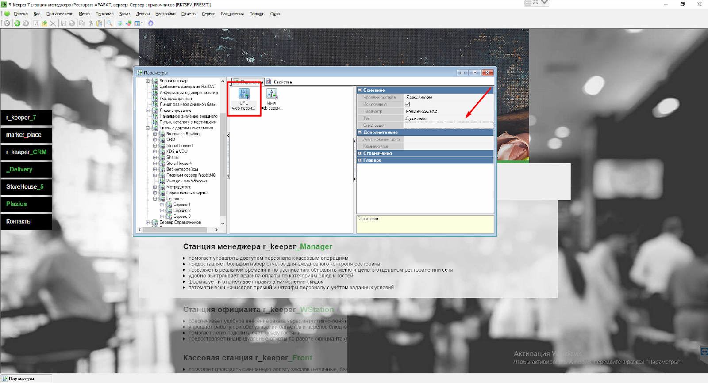Toggle the Исключения checkbox

[407, 104]
